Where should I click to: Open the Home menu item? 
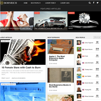[x=26, y=3]
